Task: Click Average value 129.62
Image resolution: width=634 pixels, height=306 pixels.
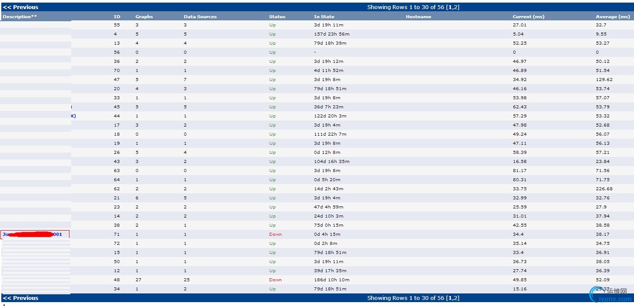Action: coord(604,79)
